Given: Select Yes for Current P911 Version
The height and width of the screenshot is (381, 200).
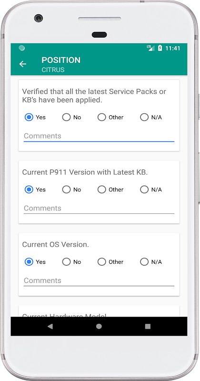Looking at the screenshot, I should coord(35,190).
